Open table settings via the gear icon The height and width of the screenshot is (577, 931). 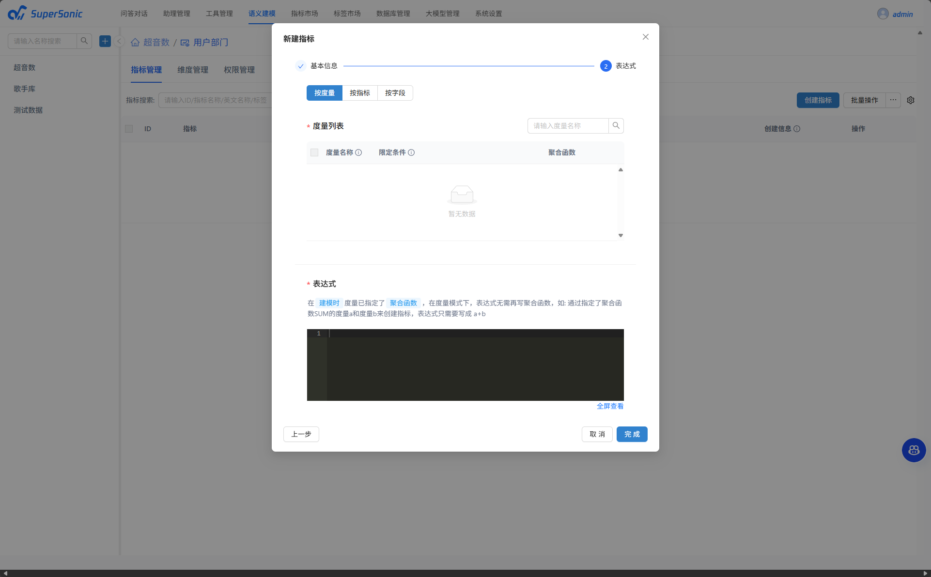tap(911, 100)
